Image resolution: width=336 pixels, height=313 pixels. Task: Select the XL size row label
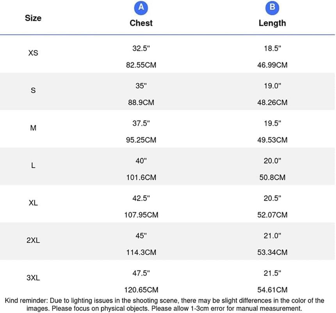pyautogui.click(x=33, y=203)
